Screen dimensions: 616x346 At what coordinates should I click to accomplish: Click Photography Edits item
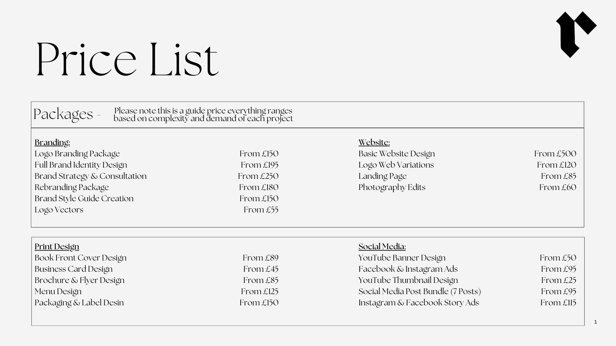[x=392, y=187]
